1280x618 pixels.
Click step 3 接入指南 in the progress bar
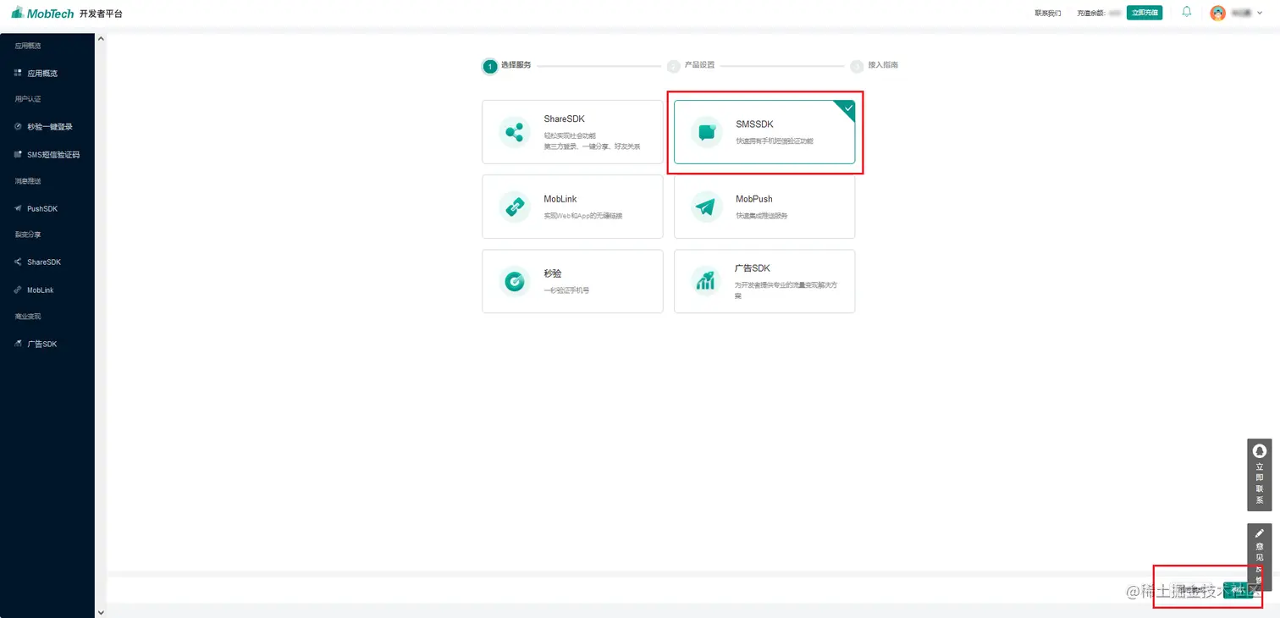pos(874,65)
